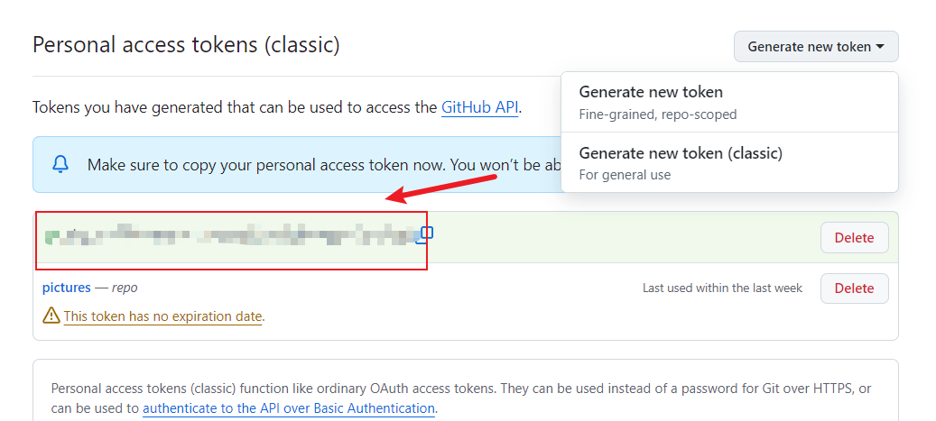
Task: Click the warning triangle next to expiration notice
Action: click(51, 316)
